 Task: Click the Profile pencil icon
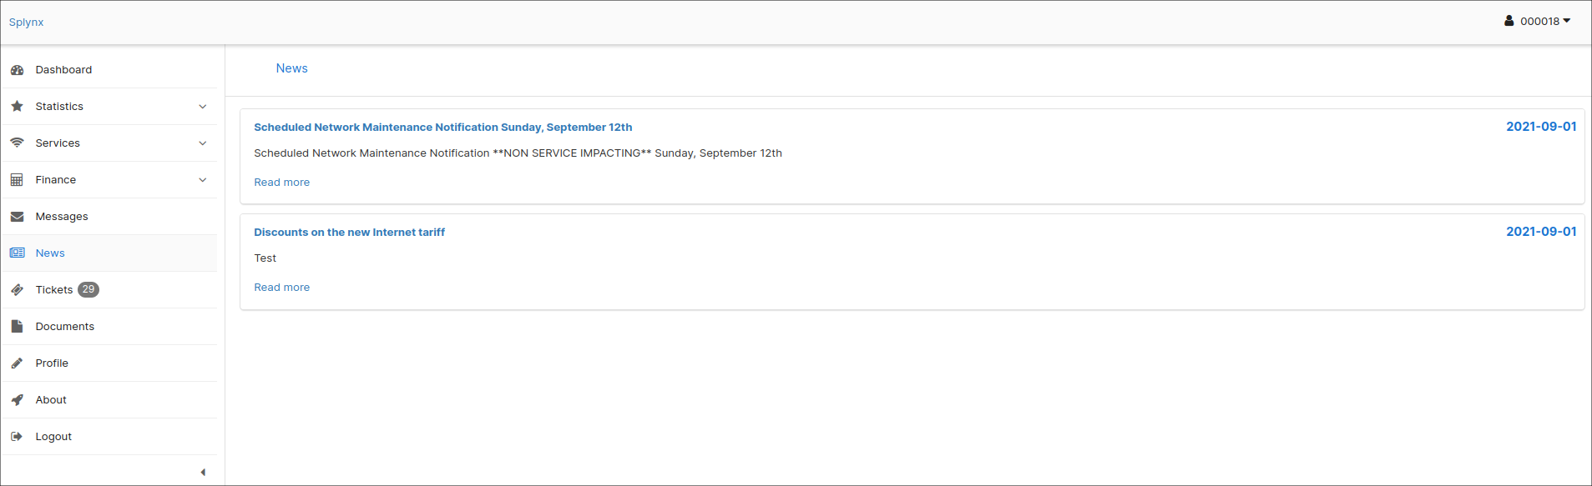17,363
